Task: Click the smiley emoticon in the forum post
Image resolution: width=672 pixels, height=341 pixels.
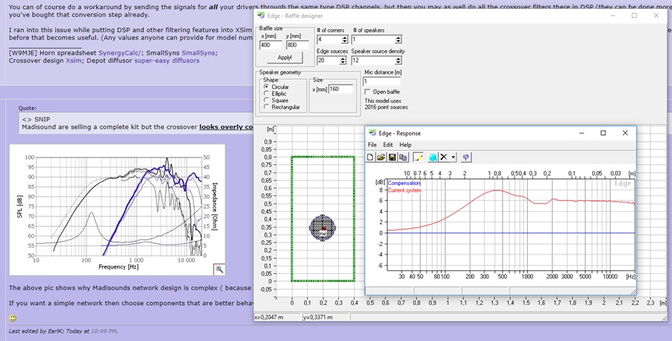Action: 13,319
